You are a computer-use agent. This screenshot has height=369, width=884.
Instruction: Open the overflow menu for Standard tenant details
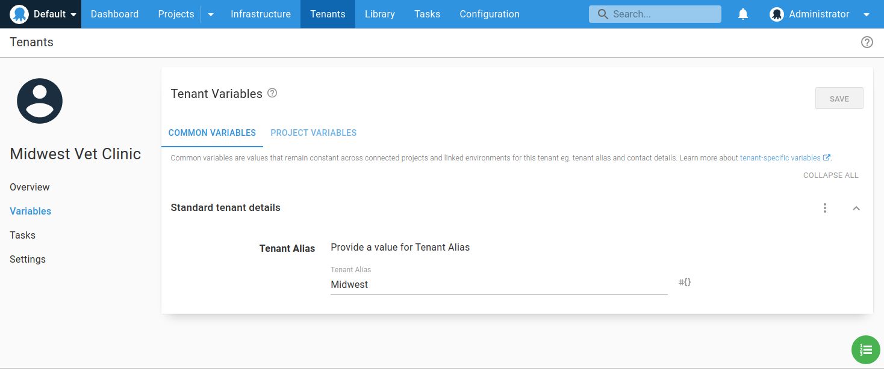(825, 208)
